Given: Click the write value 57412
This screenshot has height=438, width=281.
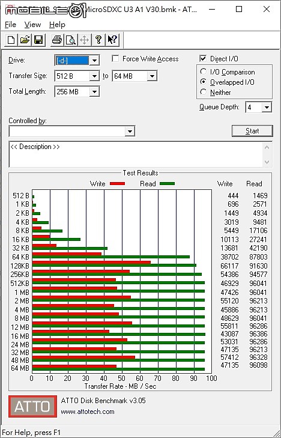Looking at the screenshot, I should point(229,357).
